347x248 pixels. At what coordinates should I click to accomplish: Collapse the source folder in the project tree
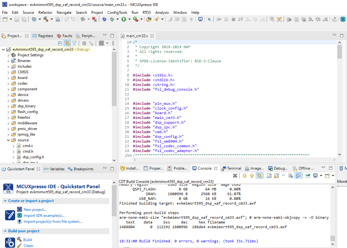coord(9,140)
